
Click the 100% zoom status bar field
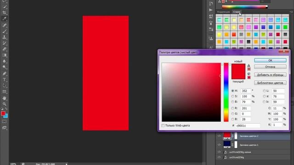pos(13,164)
